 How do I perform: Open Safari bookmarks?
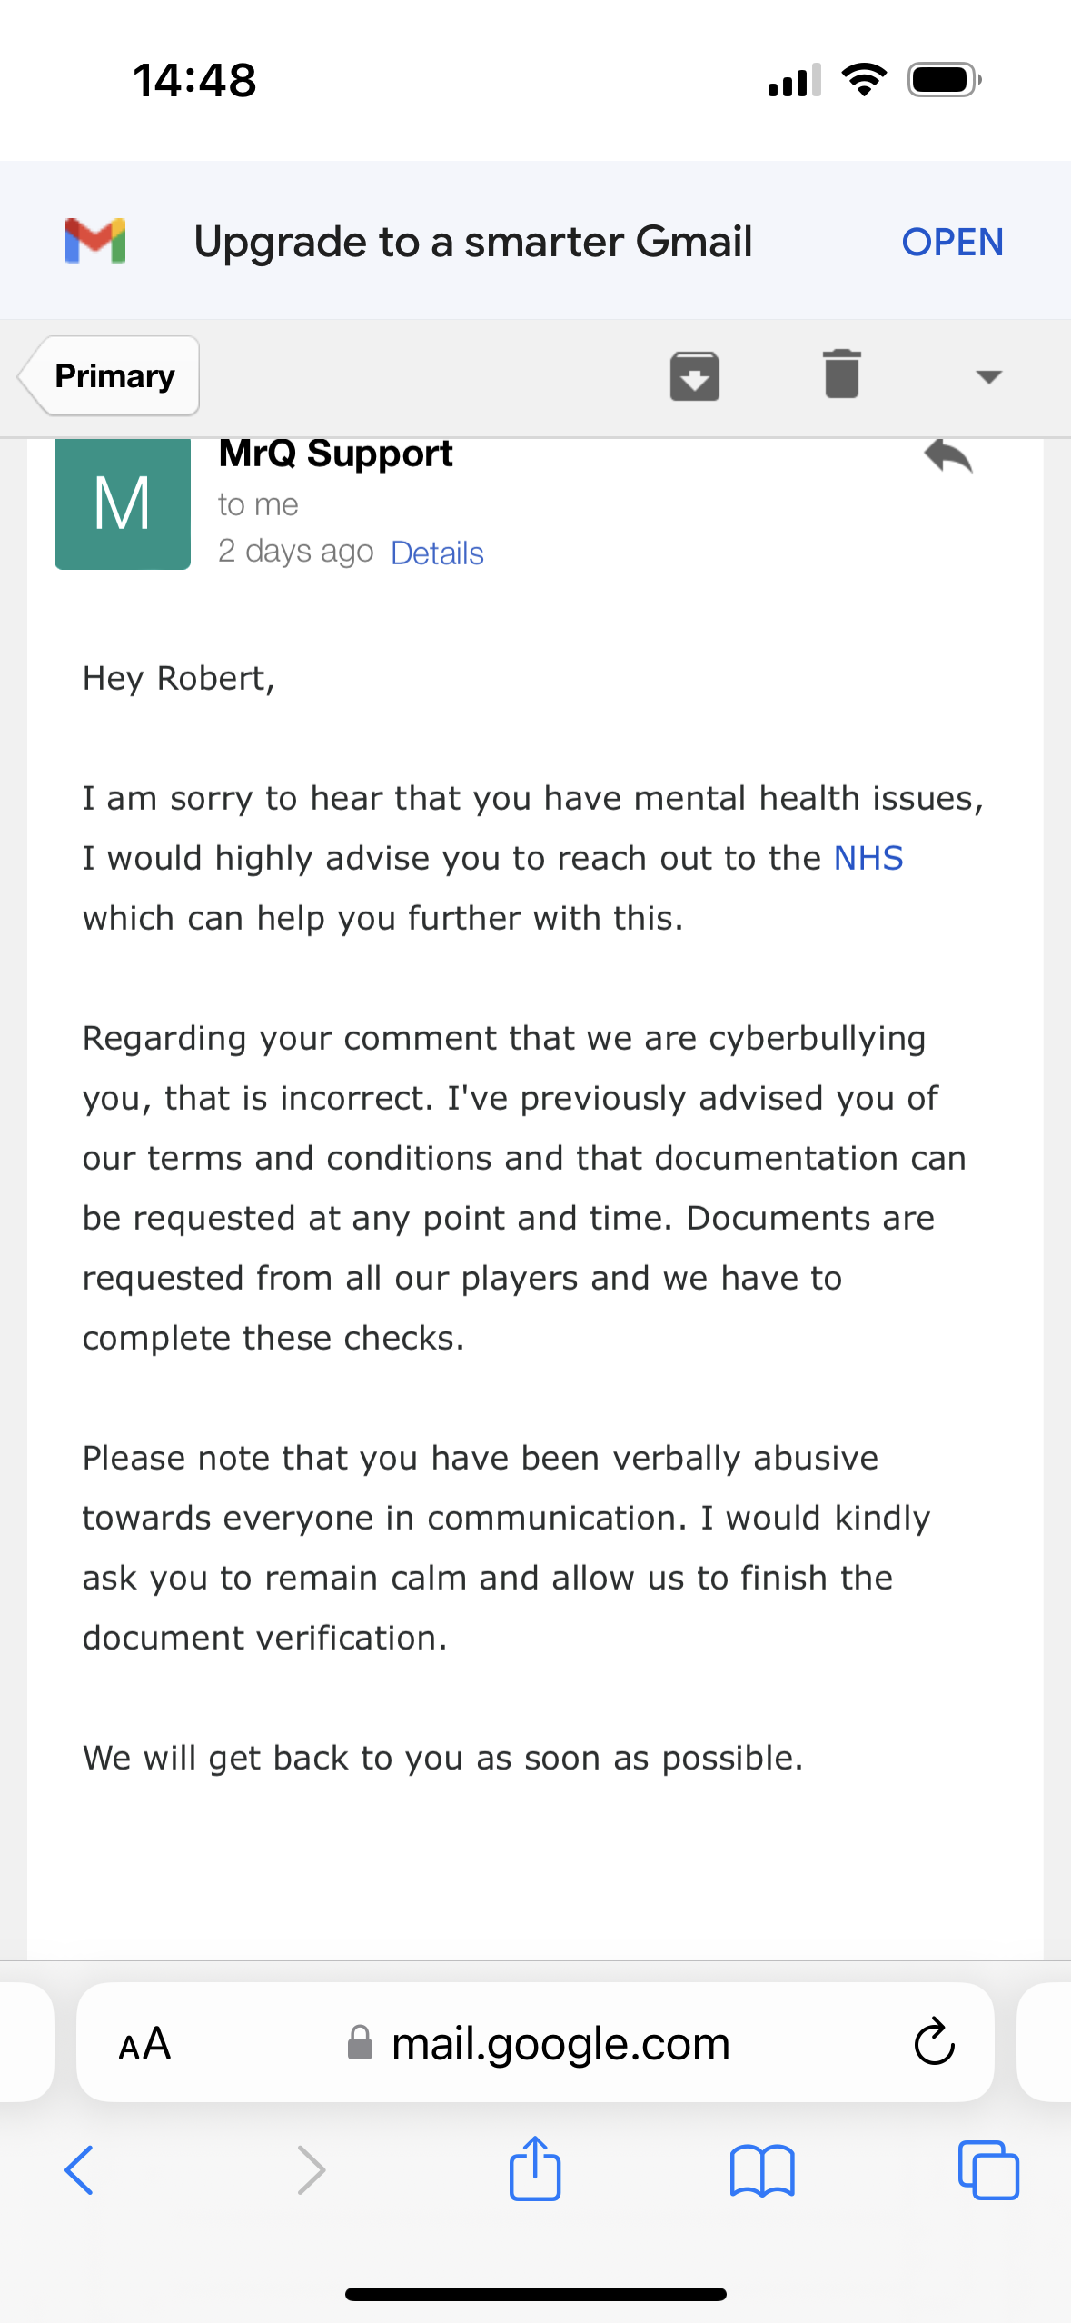[x=762, y=2170]
